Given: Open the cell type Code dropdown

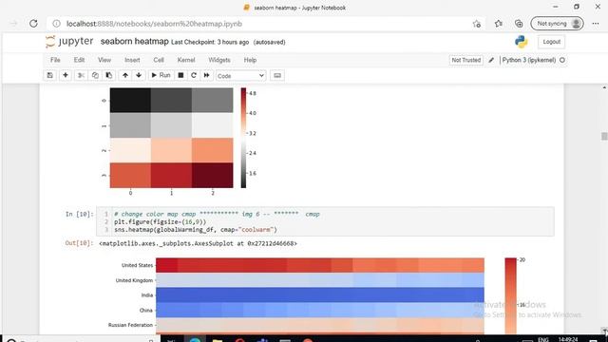Looking at the screenshot, I should pos(240,76).
